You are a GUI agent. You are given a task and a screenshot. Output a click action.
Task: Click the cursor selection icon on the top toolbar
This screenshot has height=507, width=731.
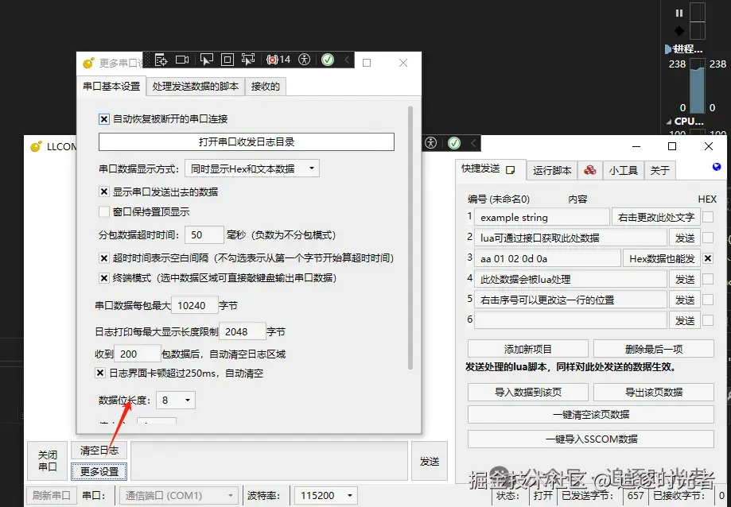click(208, 60)
